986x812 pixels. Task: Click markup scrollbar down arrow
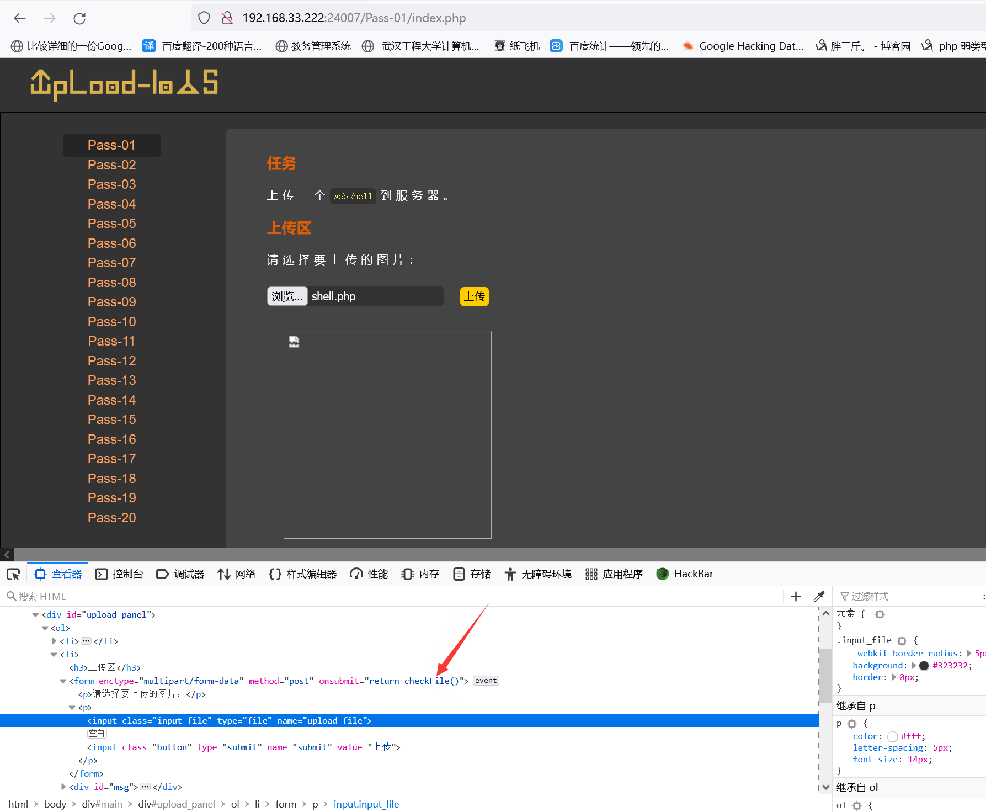tap(826, 787)
